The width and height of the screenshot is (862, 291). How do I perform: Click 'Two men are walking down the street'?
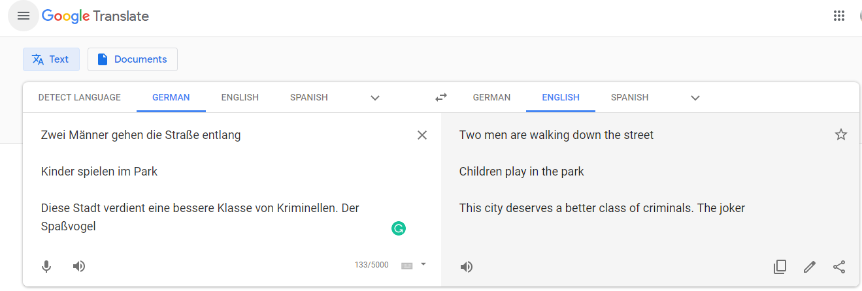[x=556, y=135]
